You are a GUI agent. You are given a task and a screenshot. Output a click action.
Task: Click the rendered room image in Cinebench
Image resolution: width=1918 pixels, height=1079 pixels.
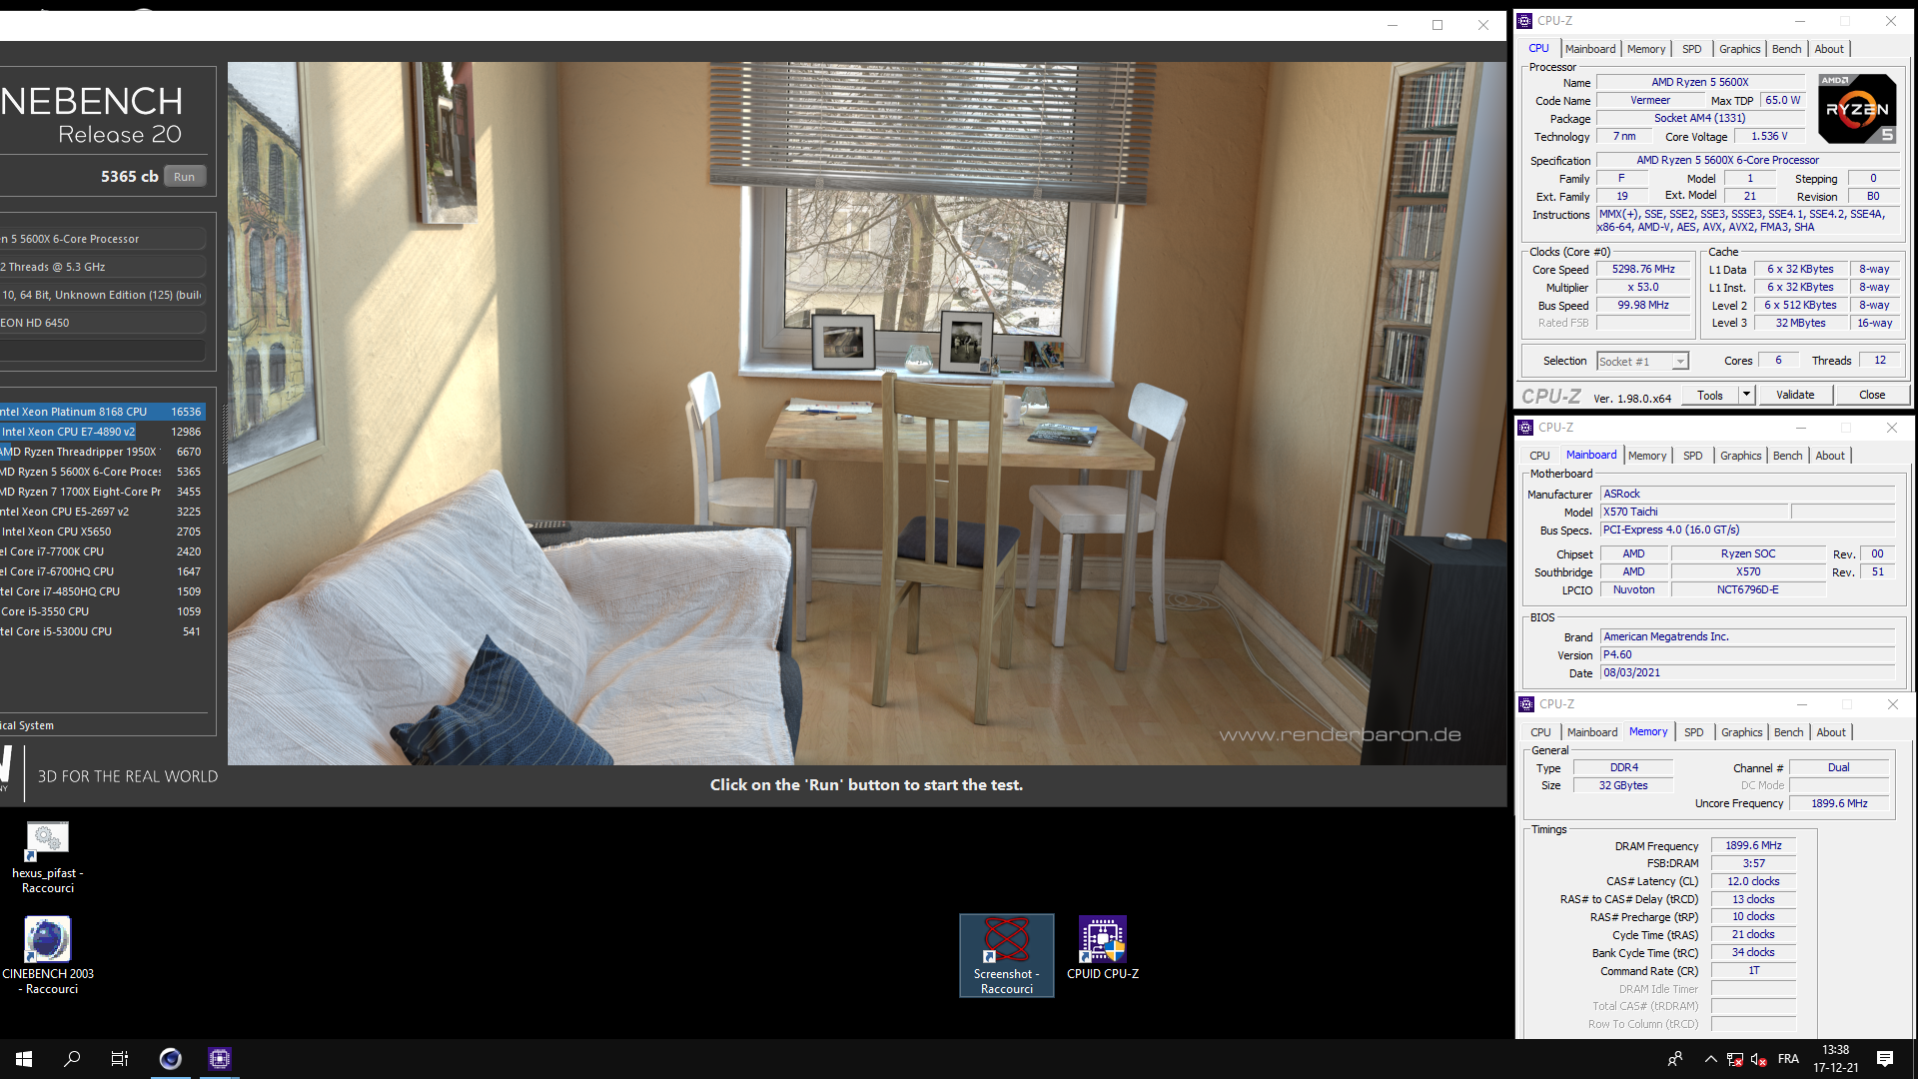click(866, 414)
